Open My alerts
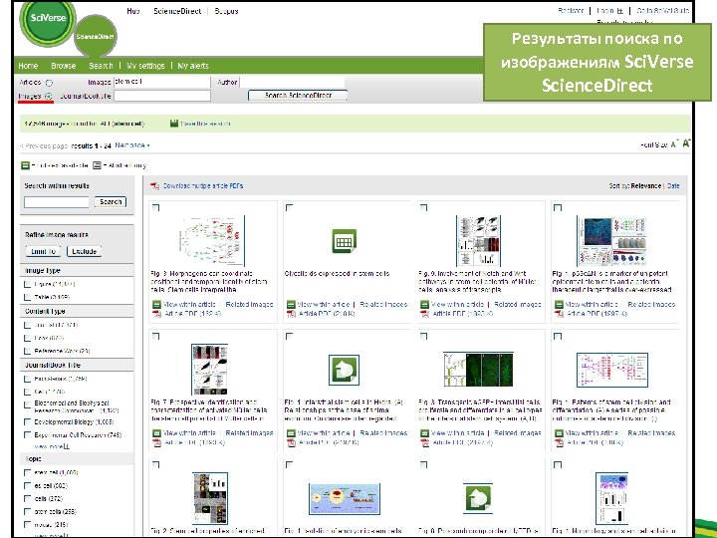This screenshot has height=538, width=717. [x=193, y=66]
